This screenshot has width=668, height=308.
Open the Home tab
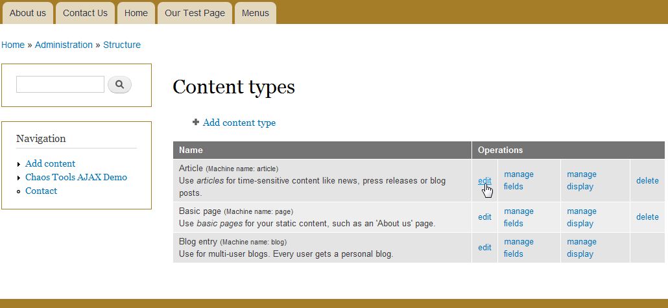coord(136,13)
